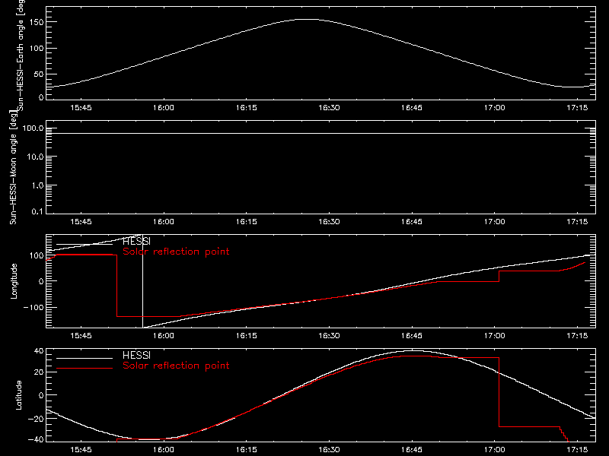Click the 'Latitude' y-axis label
This screenshot has width=609, height=456.
click(18, 395)
